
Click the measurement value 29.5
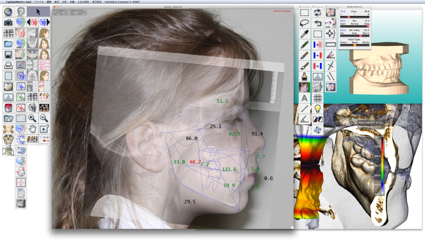coord(190,202)
